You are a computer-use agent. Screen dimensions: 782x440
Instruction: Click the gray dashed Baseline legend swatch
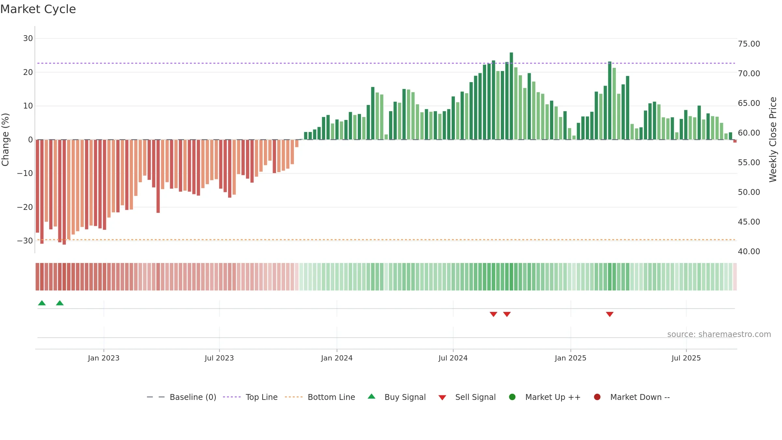click(156, 397)
